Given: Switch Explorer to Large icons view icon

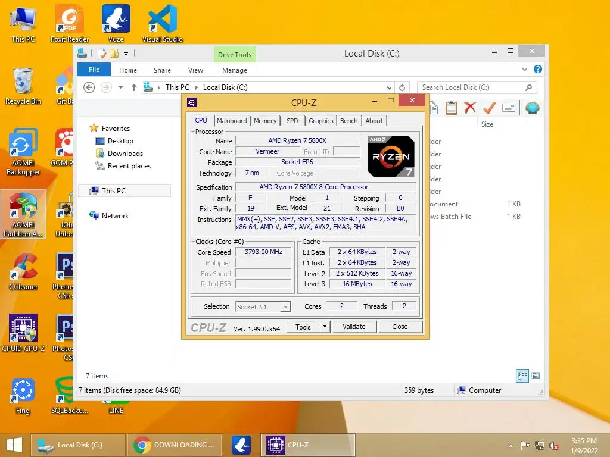Looking at the screenshot, I should pyautogui.click(x=536, y=375).
